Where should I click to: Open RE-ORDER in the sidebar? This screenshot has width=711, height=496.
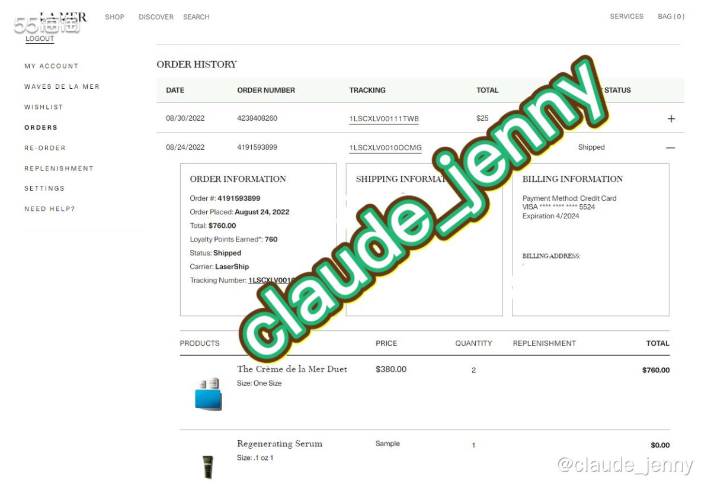point(45,148)
